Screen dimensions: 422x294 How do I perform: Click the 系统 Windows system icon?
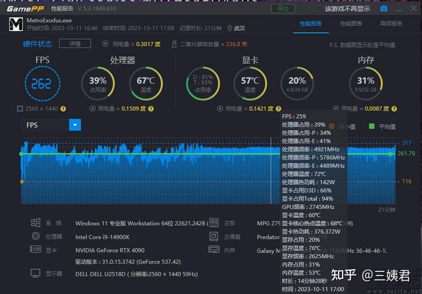pos(35,223)
